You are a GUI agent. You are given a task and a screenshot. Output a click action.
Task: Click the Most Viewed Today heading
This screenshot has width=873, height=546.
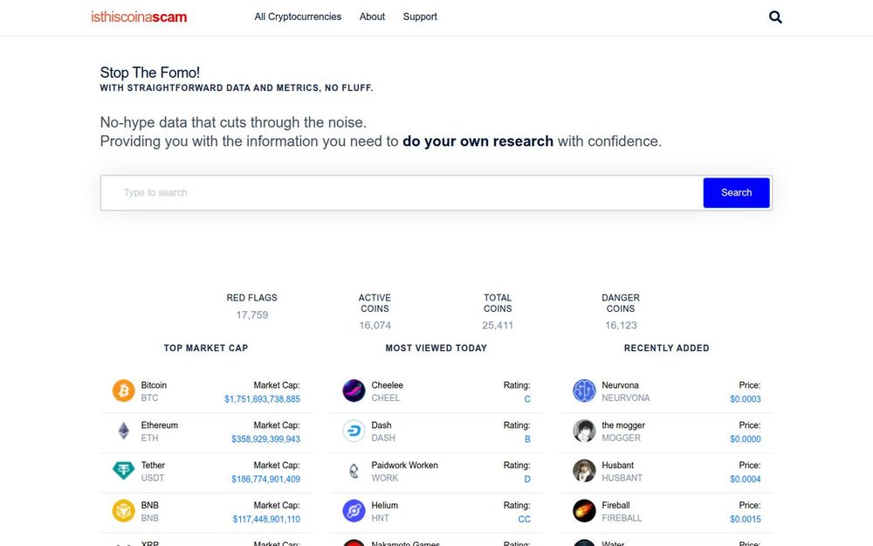[436, 349]
